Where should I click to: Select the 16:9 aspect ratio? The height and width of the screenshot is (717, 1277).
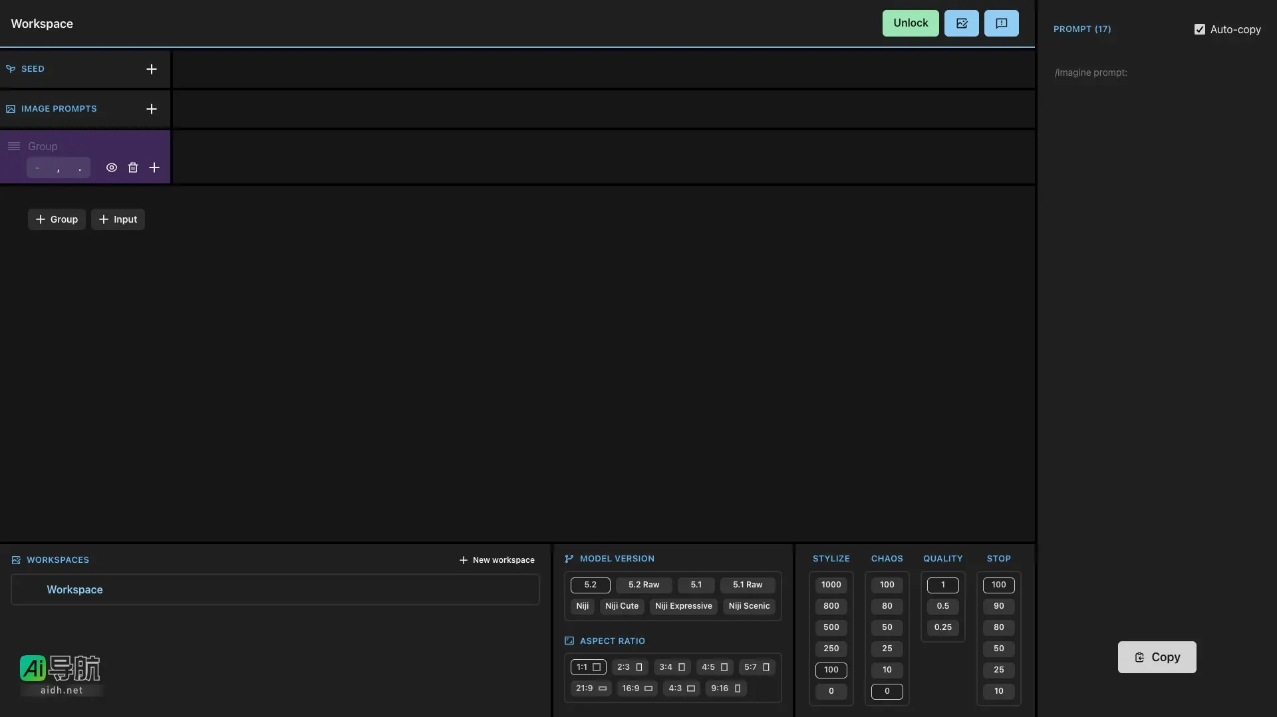pyautogui.click(x=637, y=688)
